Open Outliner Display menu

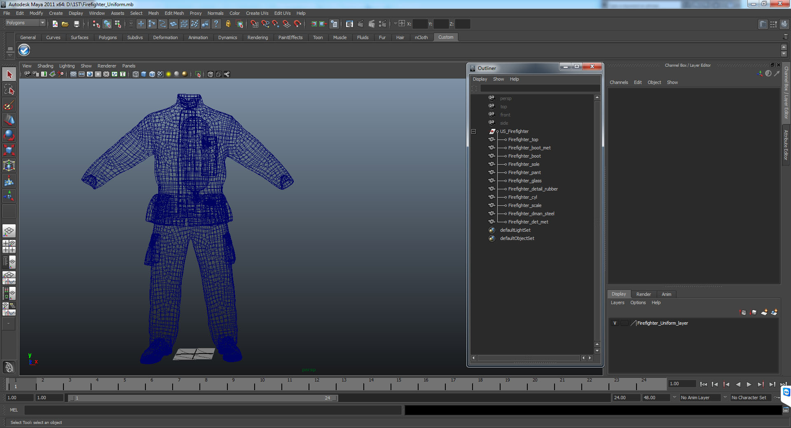pyautogui.click(x=480, y=79)
